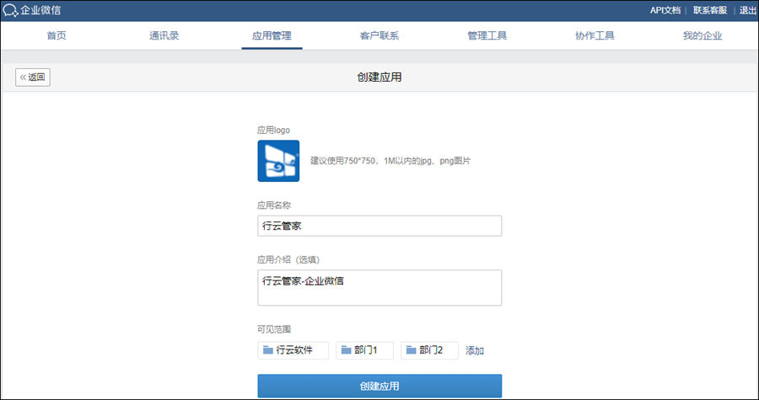Select the 应用管理 tab
Viewport: 759px width, 400px height.
pyautogui.click(x=272, y=36)
